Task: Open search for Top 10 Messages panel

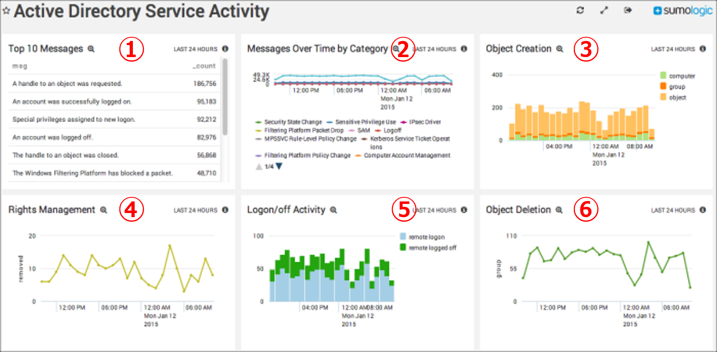Action: coord(91,49)
